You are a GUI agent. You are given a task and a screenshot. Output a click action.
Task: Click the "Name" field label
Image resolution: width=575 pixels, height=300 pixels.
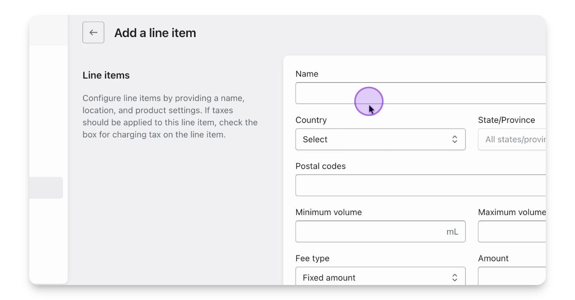[307, 74]
